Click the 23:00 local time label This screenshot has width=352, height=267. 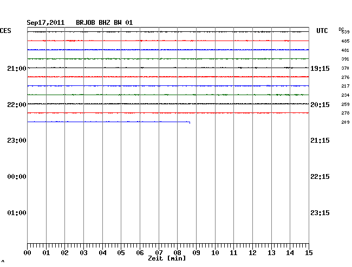tap(17, 141)
